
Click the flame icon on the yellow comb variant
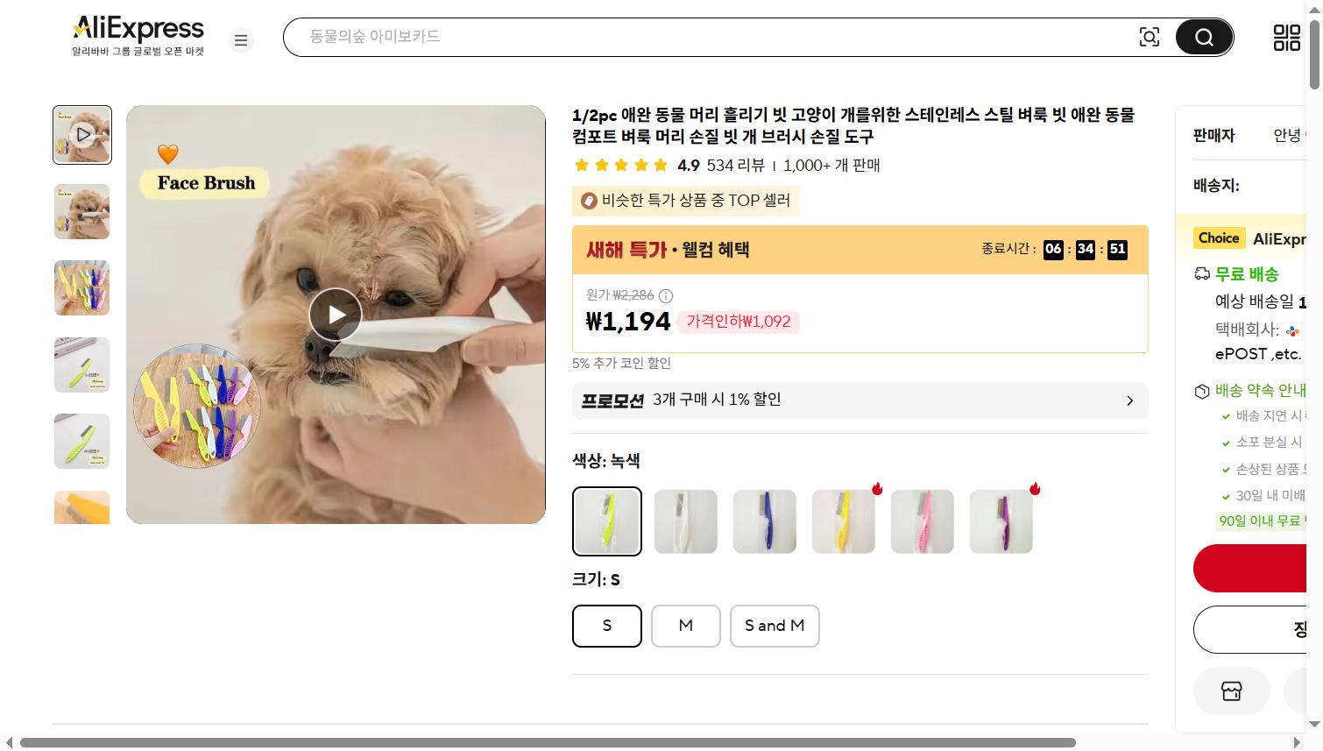click(x=876, y=489)
